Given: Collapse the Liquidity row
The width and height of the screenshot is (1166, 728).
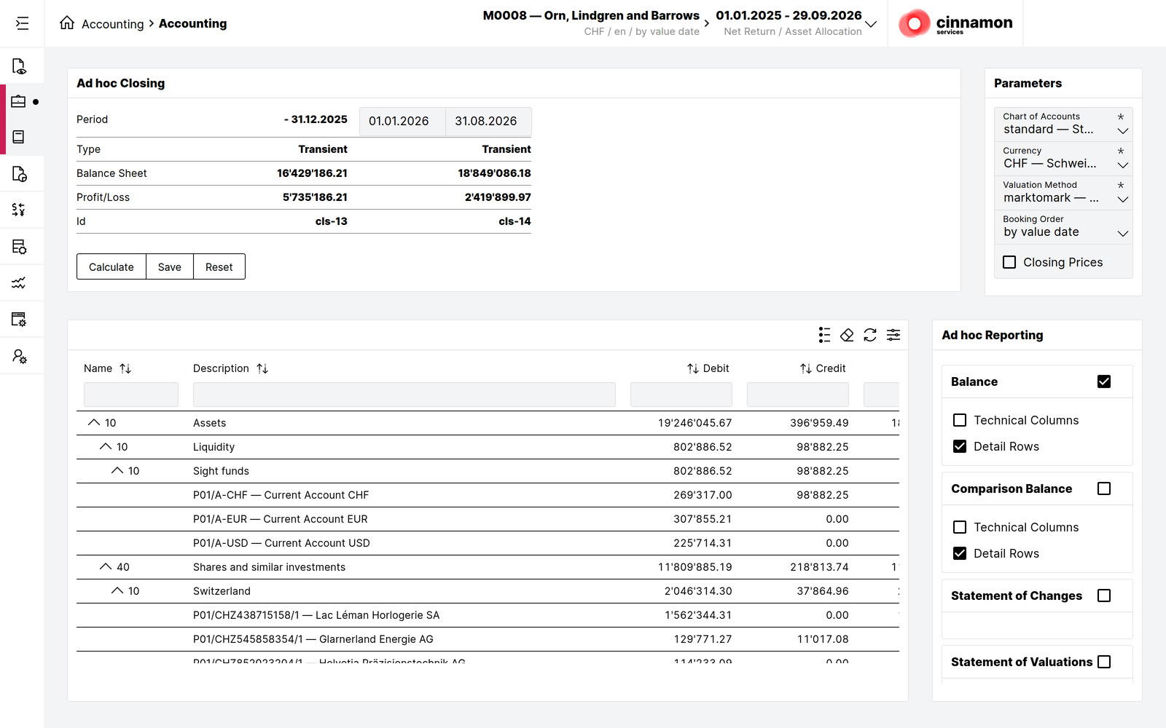Looking at the screenshot, I should point(105,446).
